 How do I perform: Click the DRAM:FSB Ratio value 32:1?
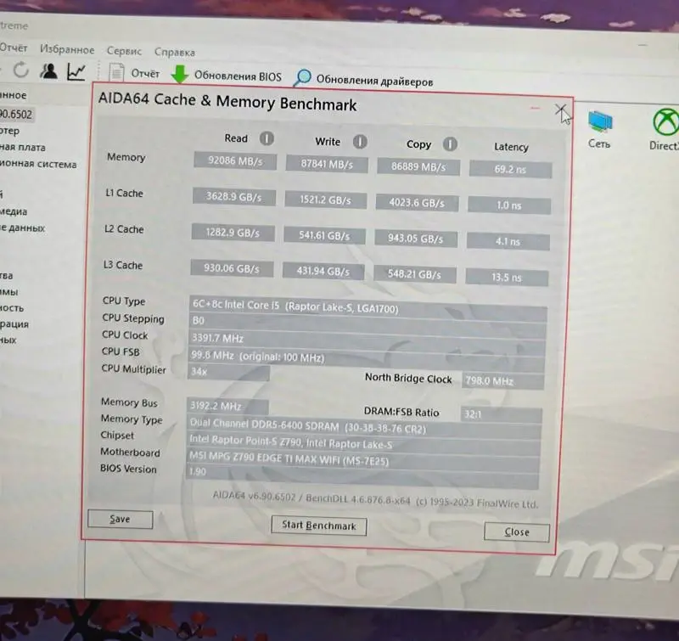(502, 414)
